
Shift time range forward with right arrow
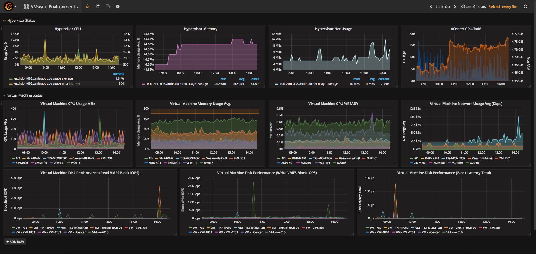point(455,7)
